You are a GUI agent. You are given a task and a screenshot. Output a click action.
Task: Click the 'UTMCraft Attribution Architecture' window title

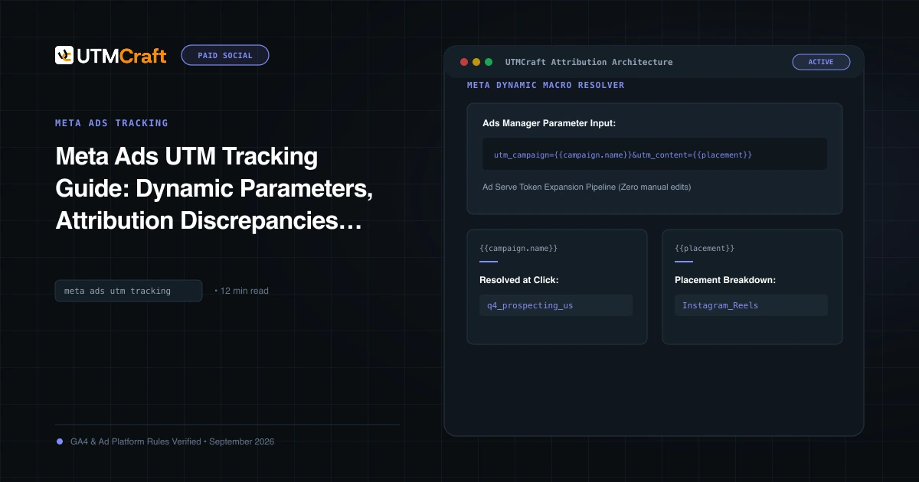pyautogui.click(x=589, y=62)
